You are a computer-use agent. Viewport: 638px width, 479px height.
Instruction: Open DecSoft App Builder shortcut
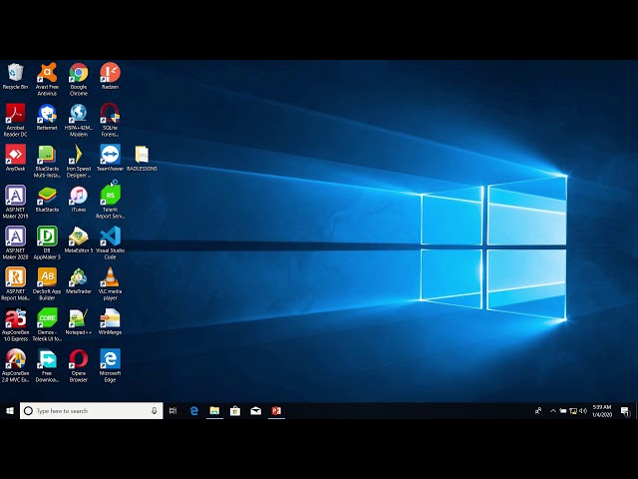coord(47,283)
